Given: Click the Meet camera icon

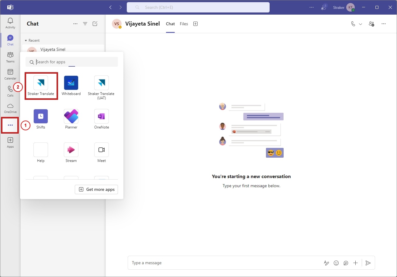Looking at the screenshot, I should (102, 150).
